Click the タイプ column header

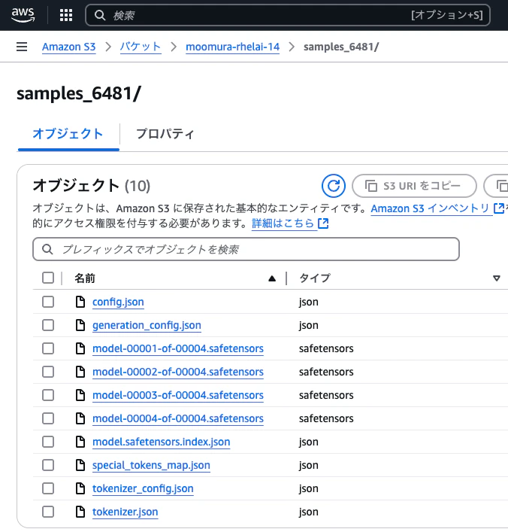click(x=314, y=278)
